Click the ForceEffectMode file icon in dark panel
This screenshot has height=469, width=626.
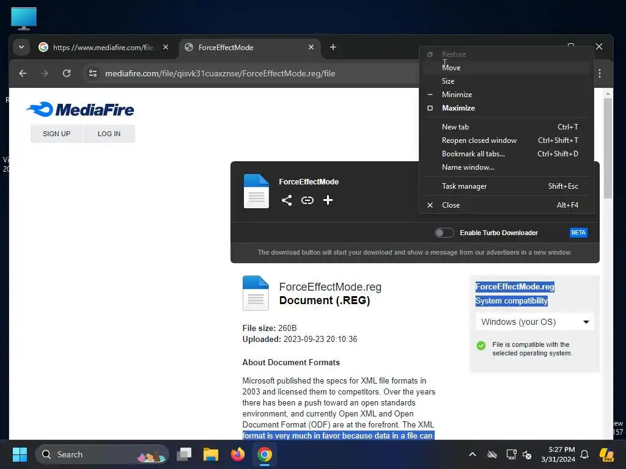click(256, 191)
